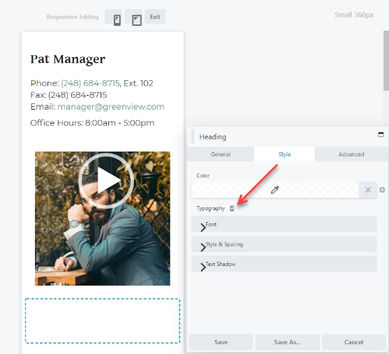Click the Cancel button
This screenshot has height=354, width=389.
point(354,342)
